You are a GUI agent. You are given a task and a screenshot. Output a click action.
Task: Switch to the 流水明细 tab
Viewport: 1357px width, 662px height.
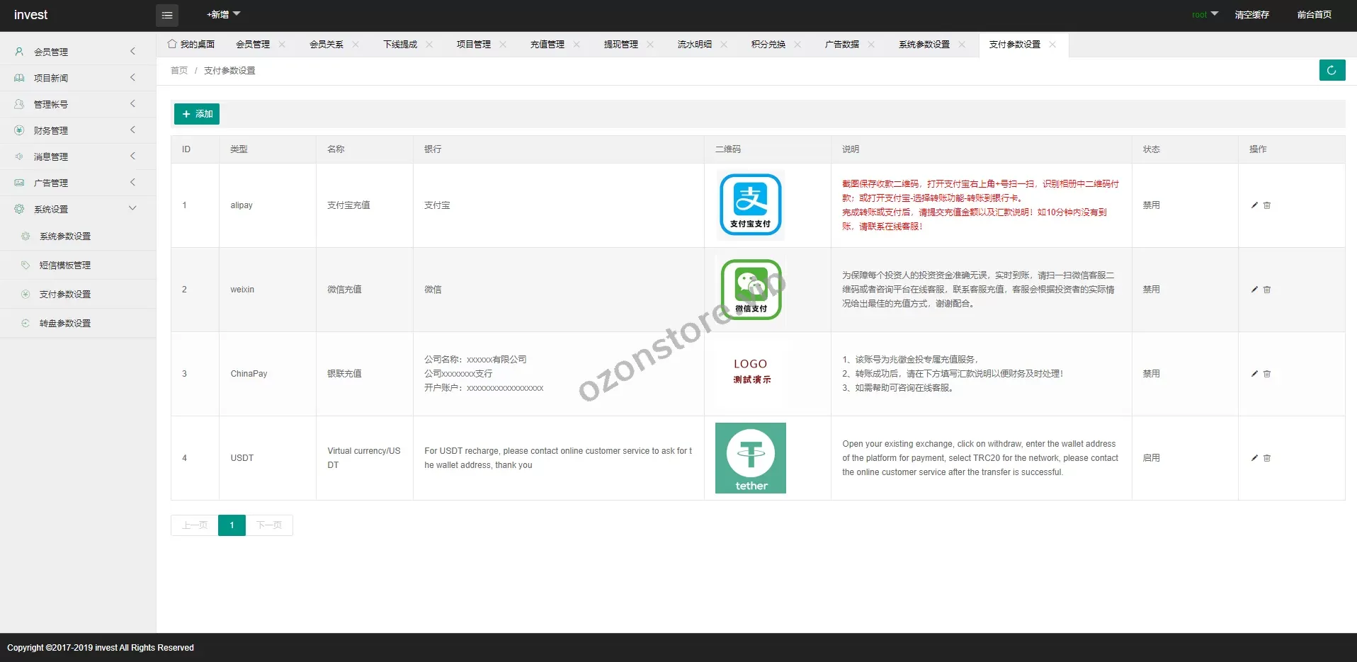(695, 44)
